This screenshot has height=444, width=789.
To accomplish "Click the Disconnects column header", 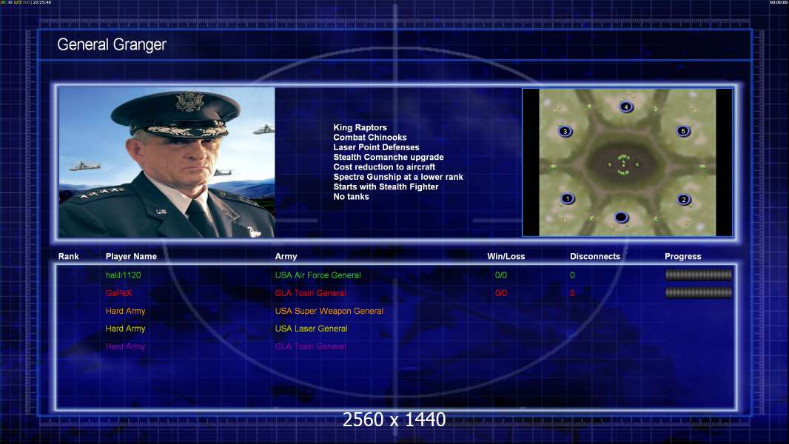I will 595,257.
